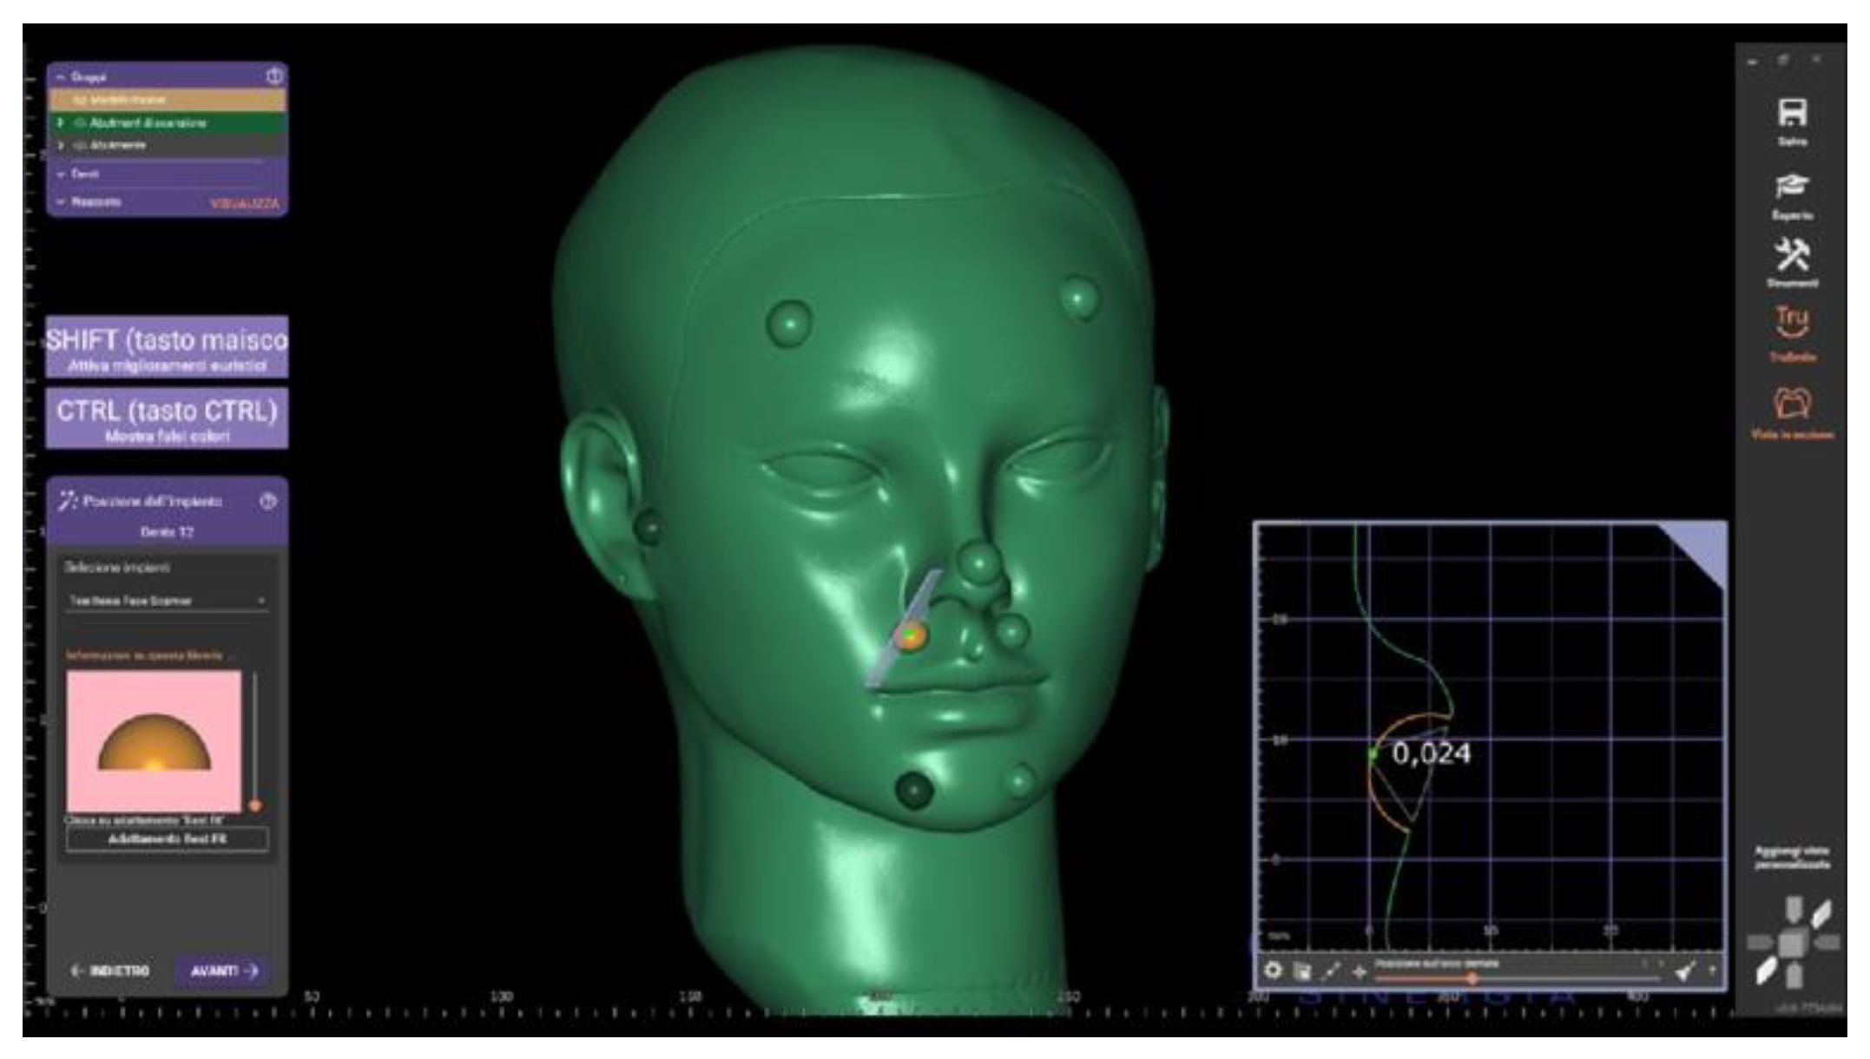Click the Salva save icon
The image size is (1870, 1059).
pos(1792,113)
